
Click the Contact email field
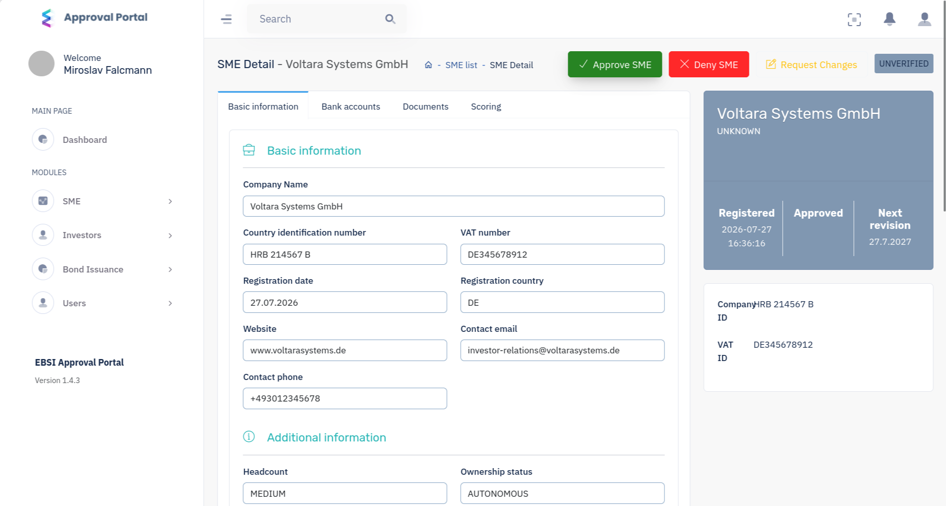click(562, 350)
